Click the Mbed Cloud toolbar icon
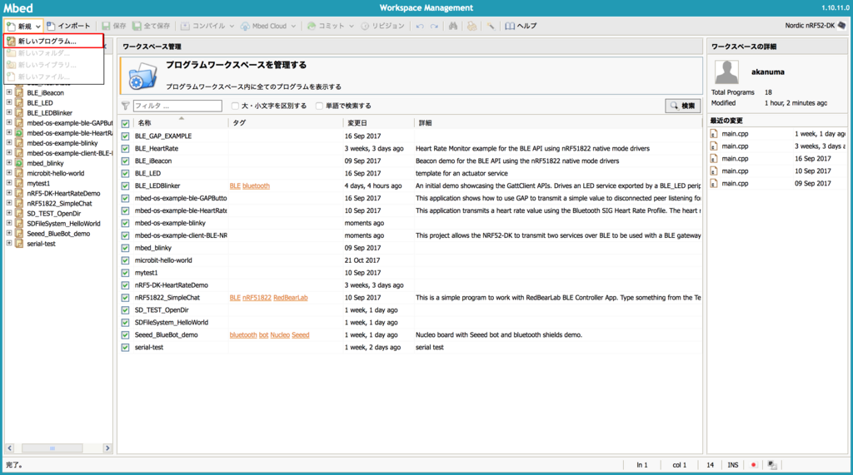The image size is (853, 475). [246, 26]
